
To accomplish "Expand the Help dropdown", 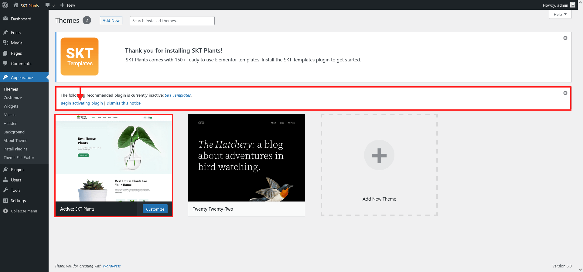I will click(x=560, y=14).
